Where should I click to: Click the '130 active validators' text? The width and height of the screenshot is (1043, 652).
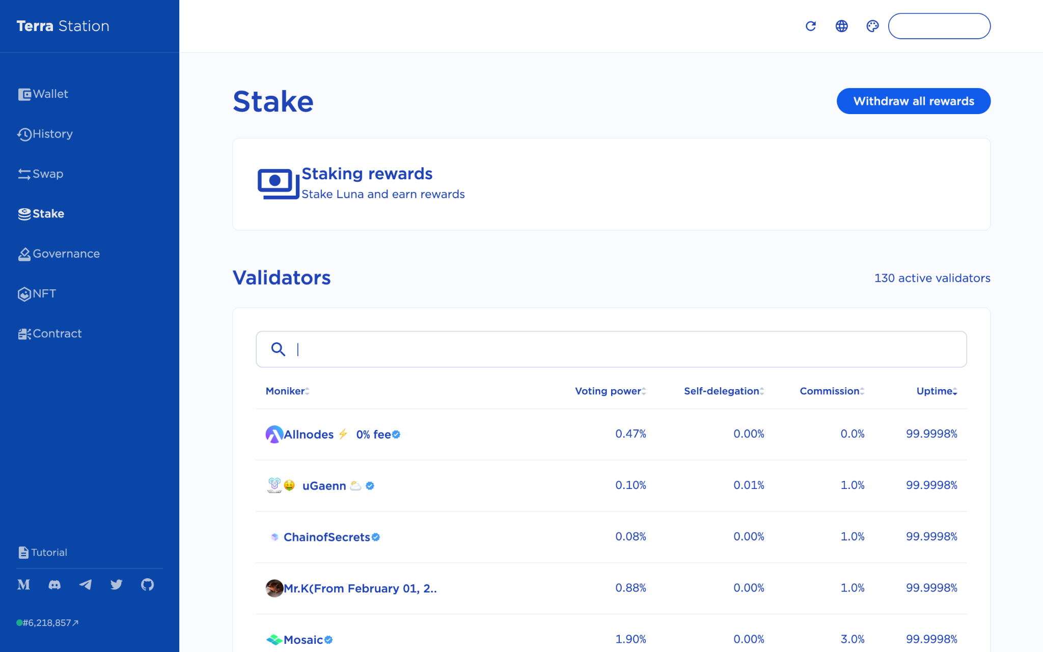pos(932,278)
